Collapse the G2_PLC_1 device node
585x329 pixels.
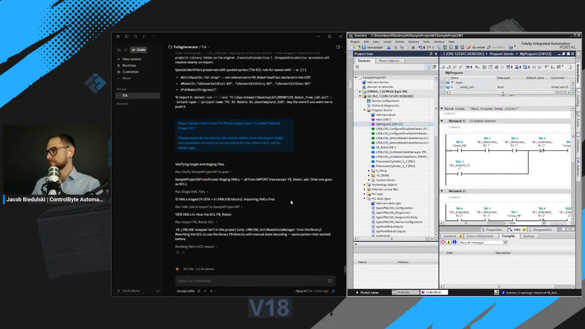click(x=360, y=96)
